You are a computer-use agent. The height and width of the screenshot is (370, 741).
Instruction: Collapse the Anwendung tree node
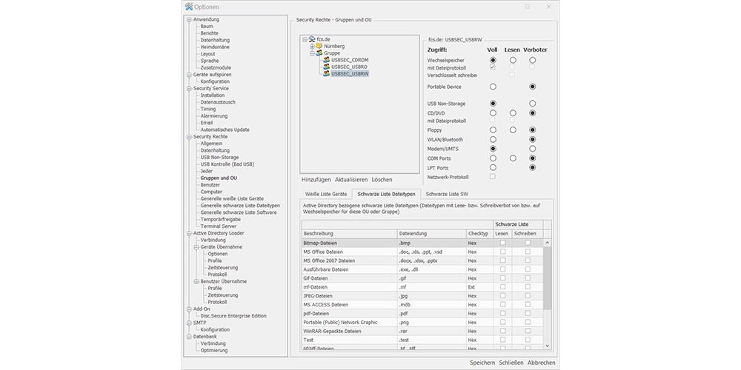click(x=189, y=20)
